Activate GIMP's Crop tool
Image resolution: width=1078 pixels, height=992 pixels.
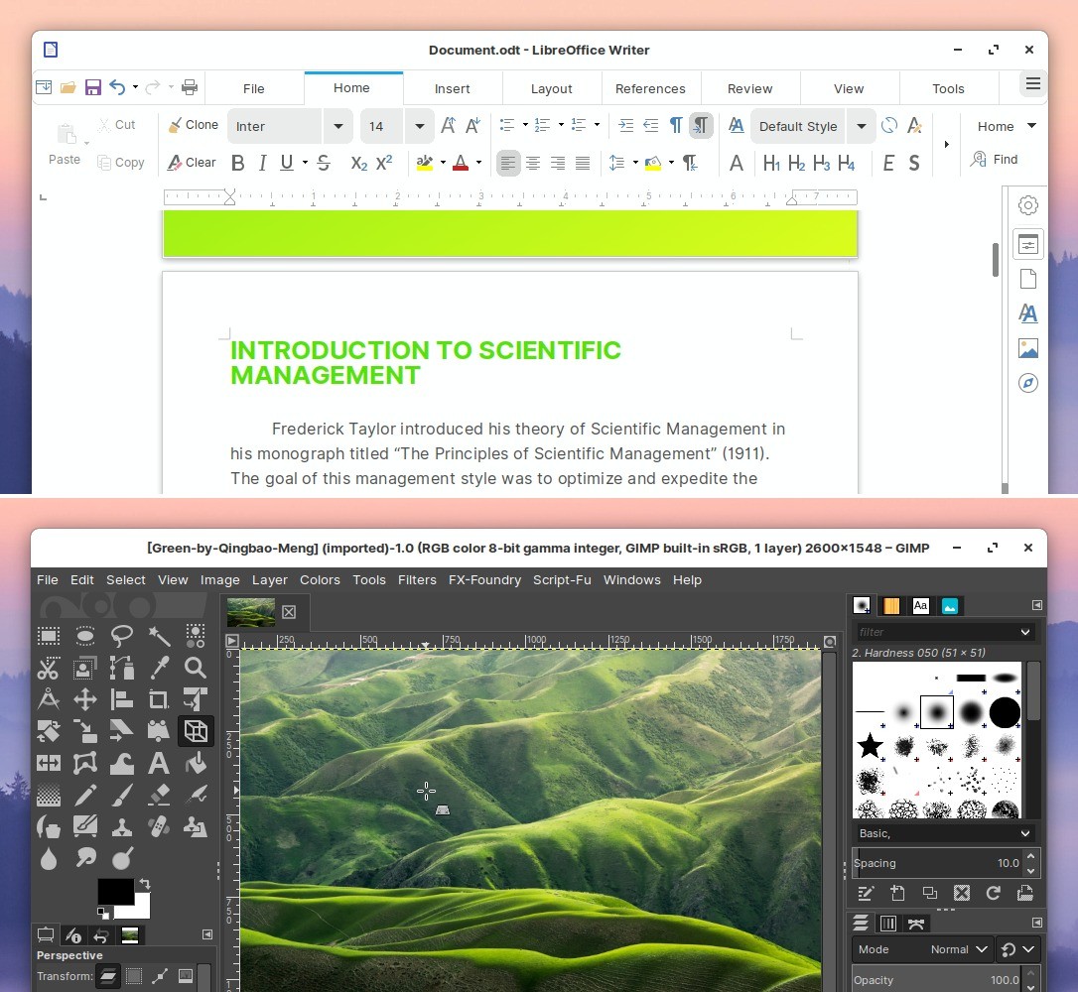click(x=159, y=699)
